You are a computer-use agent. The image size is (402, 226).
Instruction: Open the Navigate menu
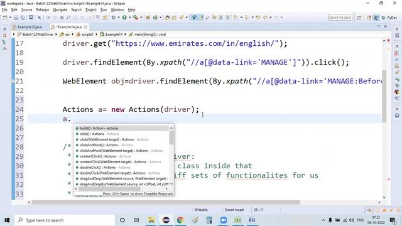pos(60,10)
